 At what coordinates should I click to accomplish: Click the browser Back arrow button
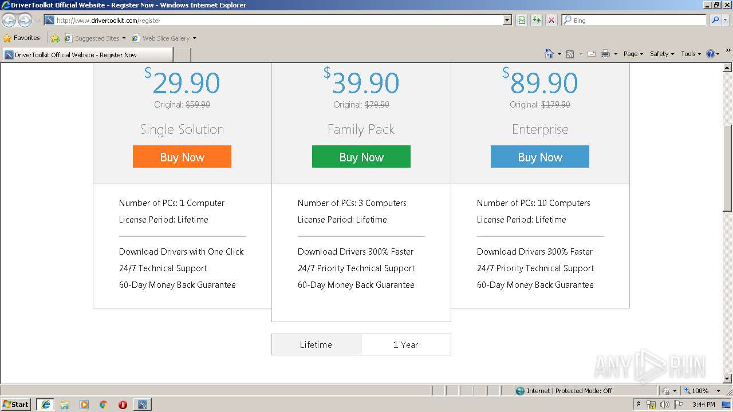(9, 21)
